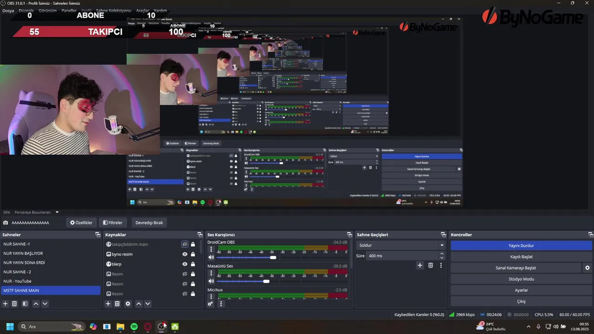Open the Araçlar menu
Screen dimensions: 594x334
coord(142,10)
